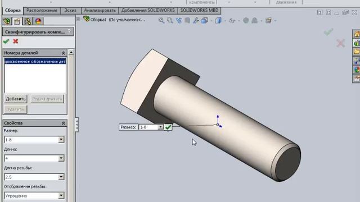
Task: Cancel configuration with the red X
Action: [16, 41]
